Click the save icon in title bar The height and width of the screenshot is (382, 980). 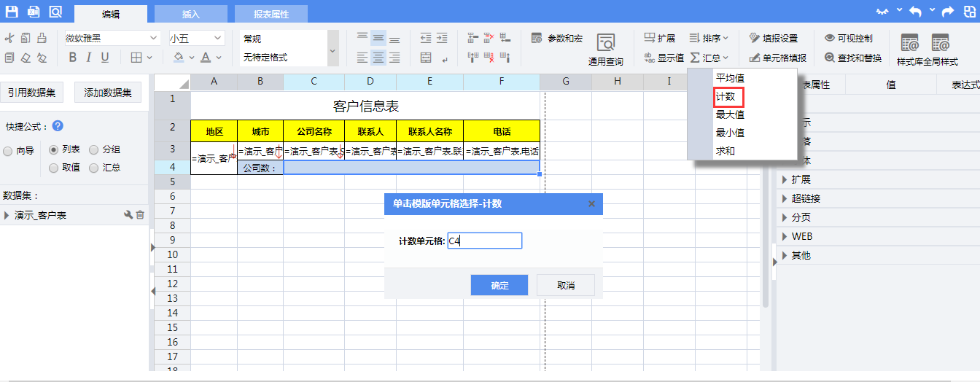pos(11,12)
